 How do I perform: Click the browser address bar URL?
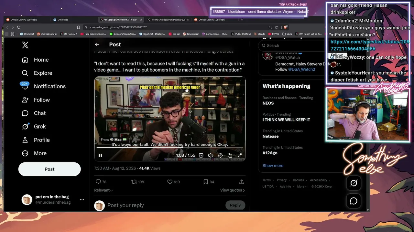click(118, 27)
